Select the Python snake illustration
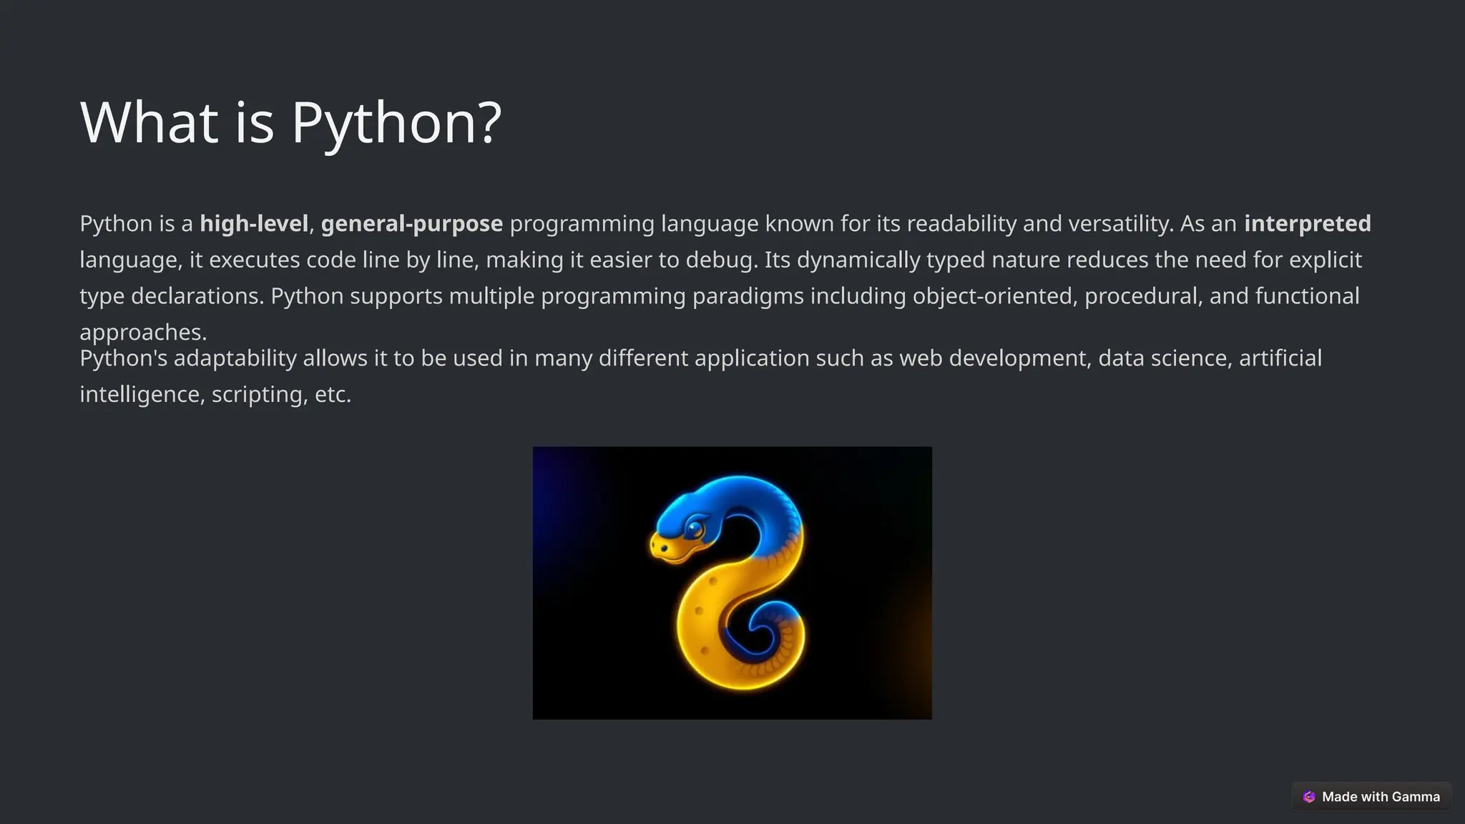Screen dimensions: 1465x824 (732, 582)
